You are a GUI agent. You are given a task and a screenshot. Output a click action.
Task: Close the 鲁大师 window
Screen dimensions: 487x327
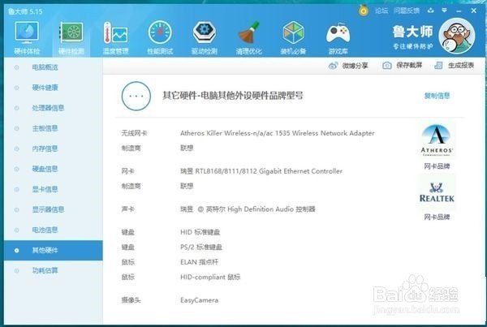click(473, 11)
